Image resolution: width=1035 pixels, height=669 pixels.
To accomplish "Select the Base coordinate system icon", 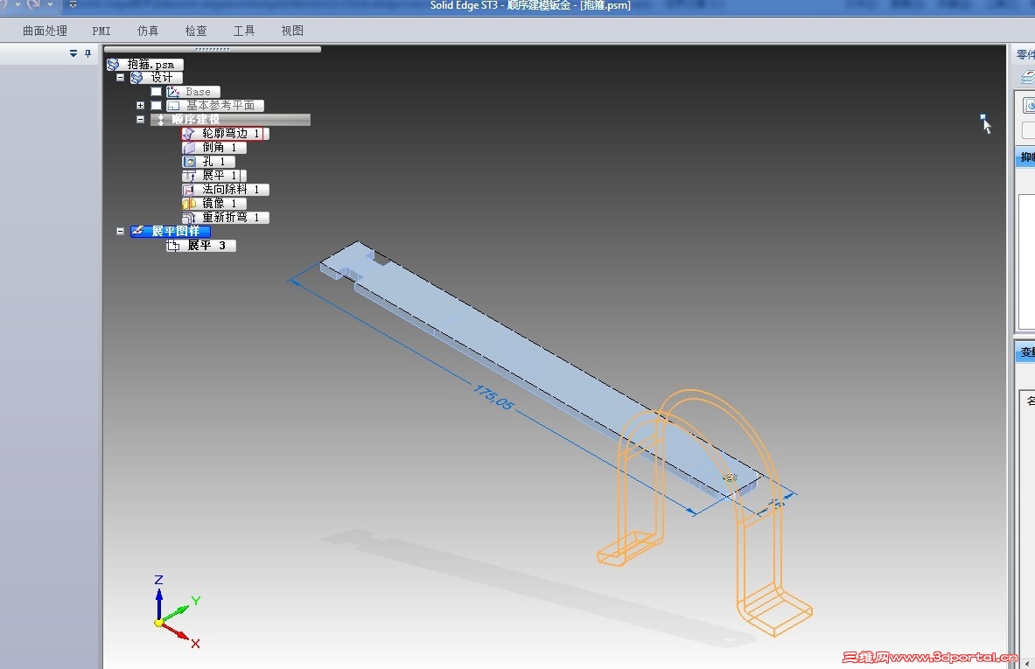I will (x=173, y=92).
